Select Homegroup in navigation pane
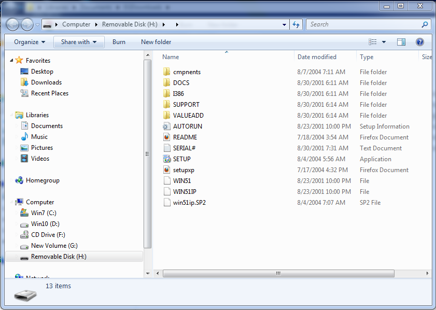Viewport: 436px width, 310px height. (43, 180)
